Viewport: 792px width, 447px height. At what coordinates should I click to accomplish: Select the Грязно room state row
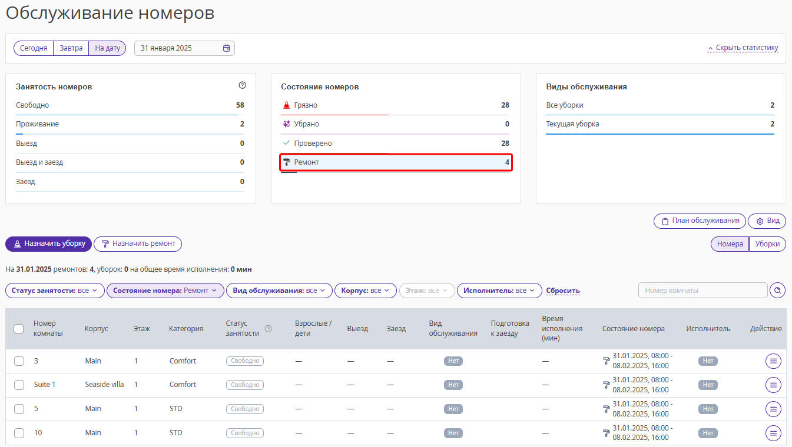tap(395, 106)
